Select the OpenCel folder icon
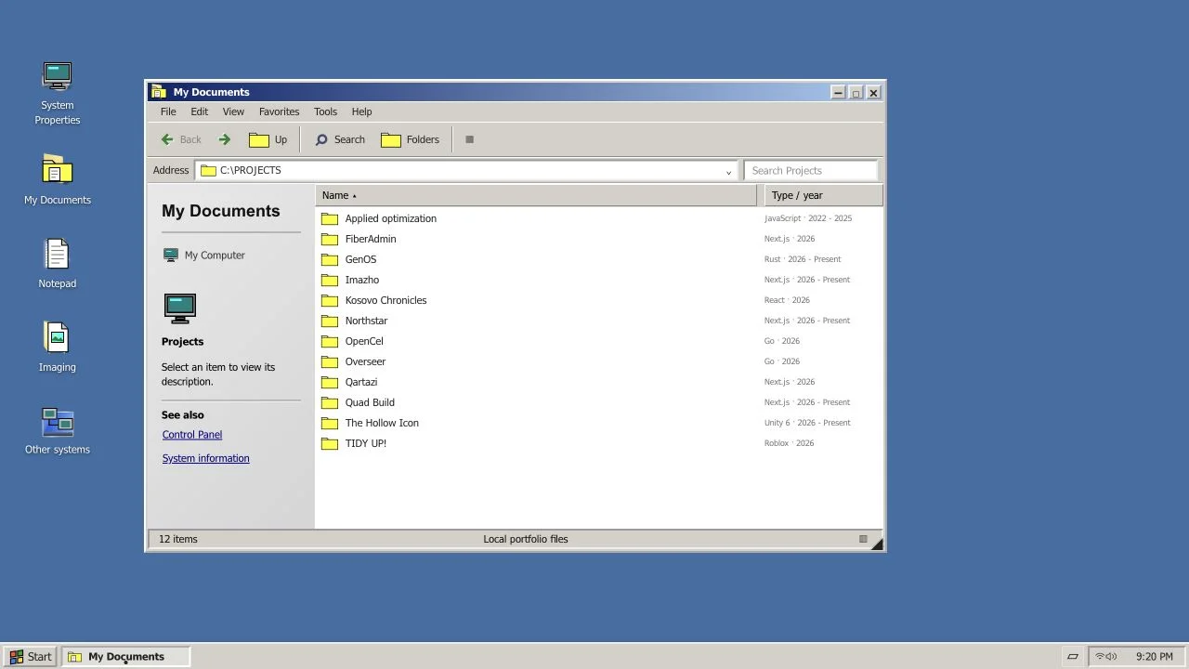The image size is (1189, 669). (330, 341)
